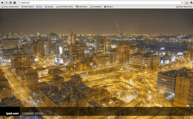
Task: Expand the Other Bookmarks folder
Action: pyautogui.click(x=184, y=7)
